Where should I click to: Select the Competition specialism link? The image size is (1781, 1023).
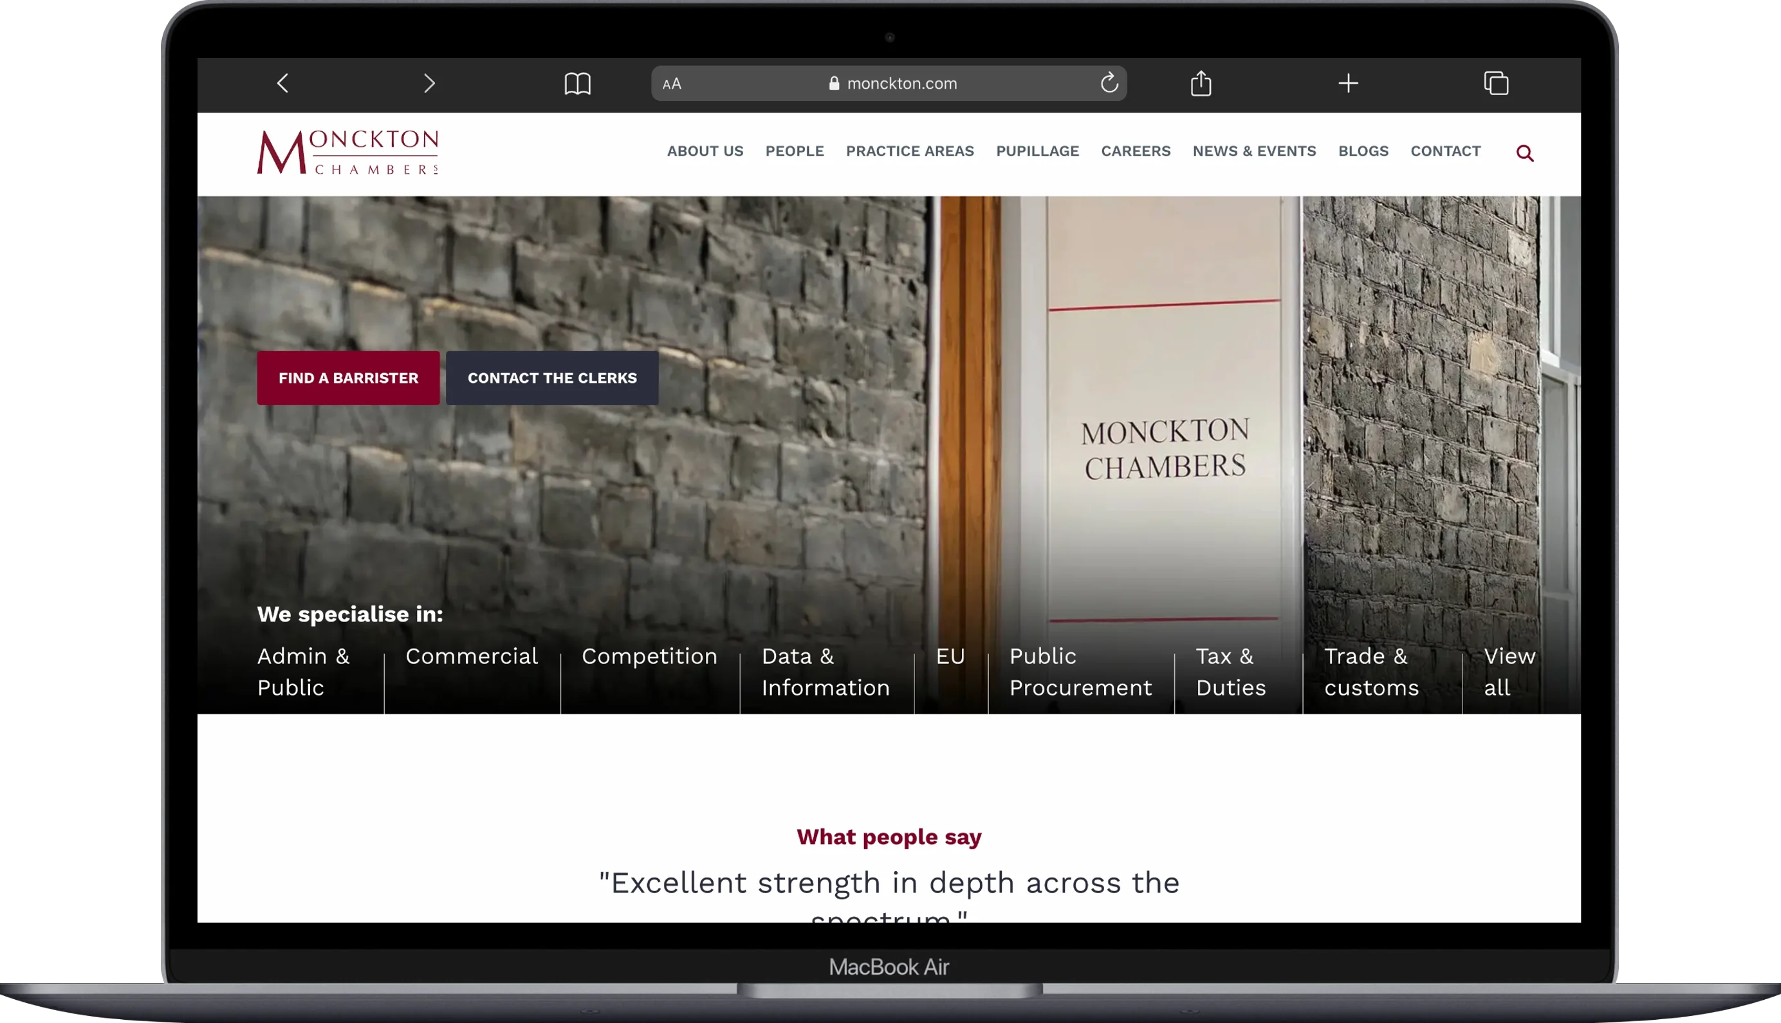[649, 656]
